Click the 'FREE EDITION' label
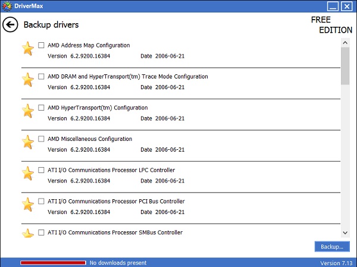 [332, 25]
